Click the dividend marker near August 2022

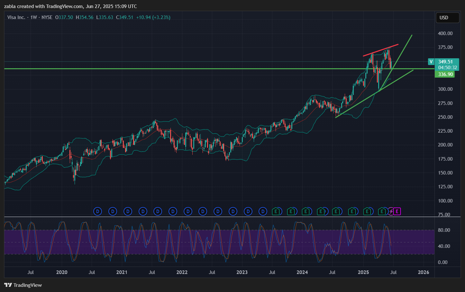[x=218, y=212]
